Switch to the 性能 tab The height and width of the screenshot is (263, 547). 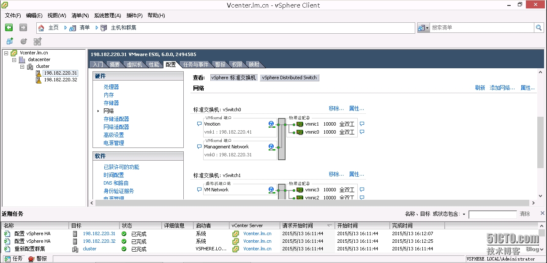154,64
